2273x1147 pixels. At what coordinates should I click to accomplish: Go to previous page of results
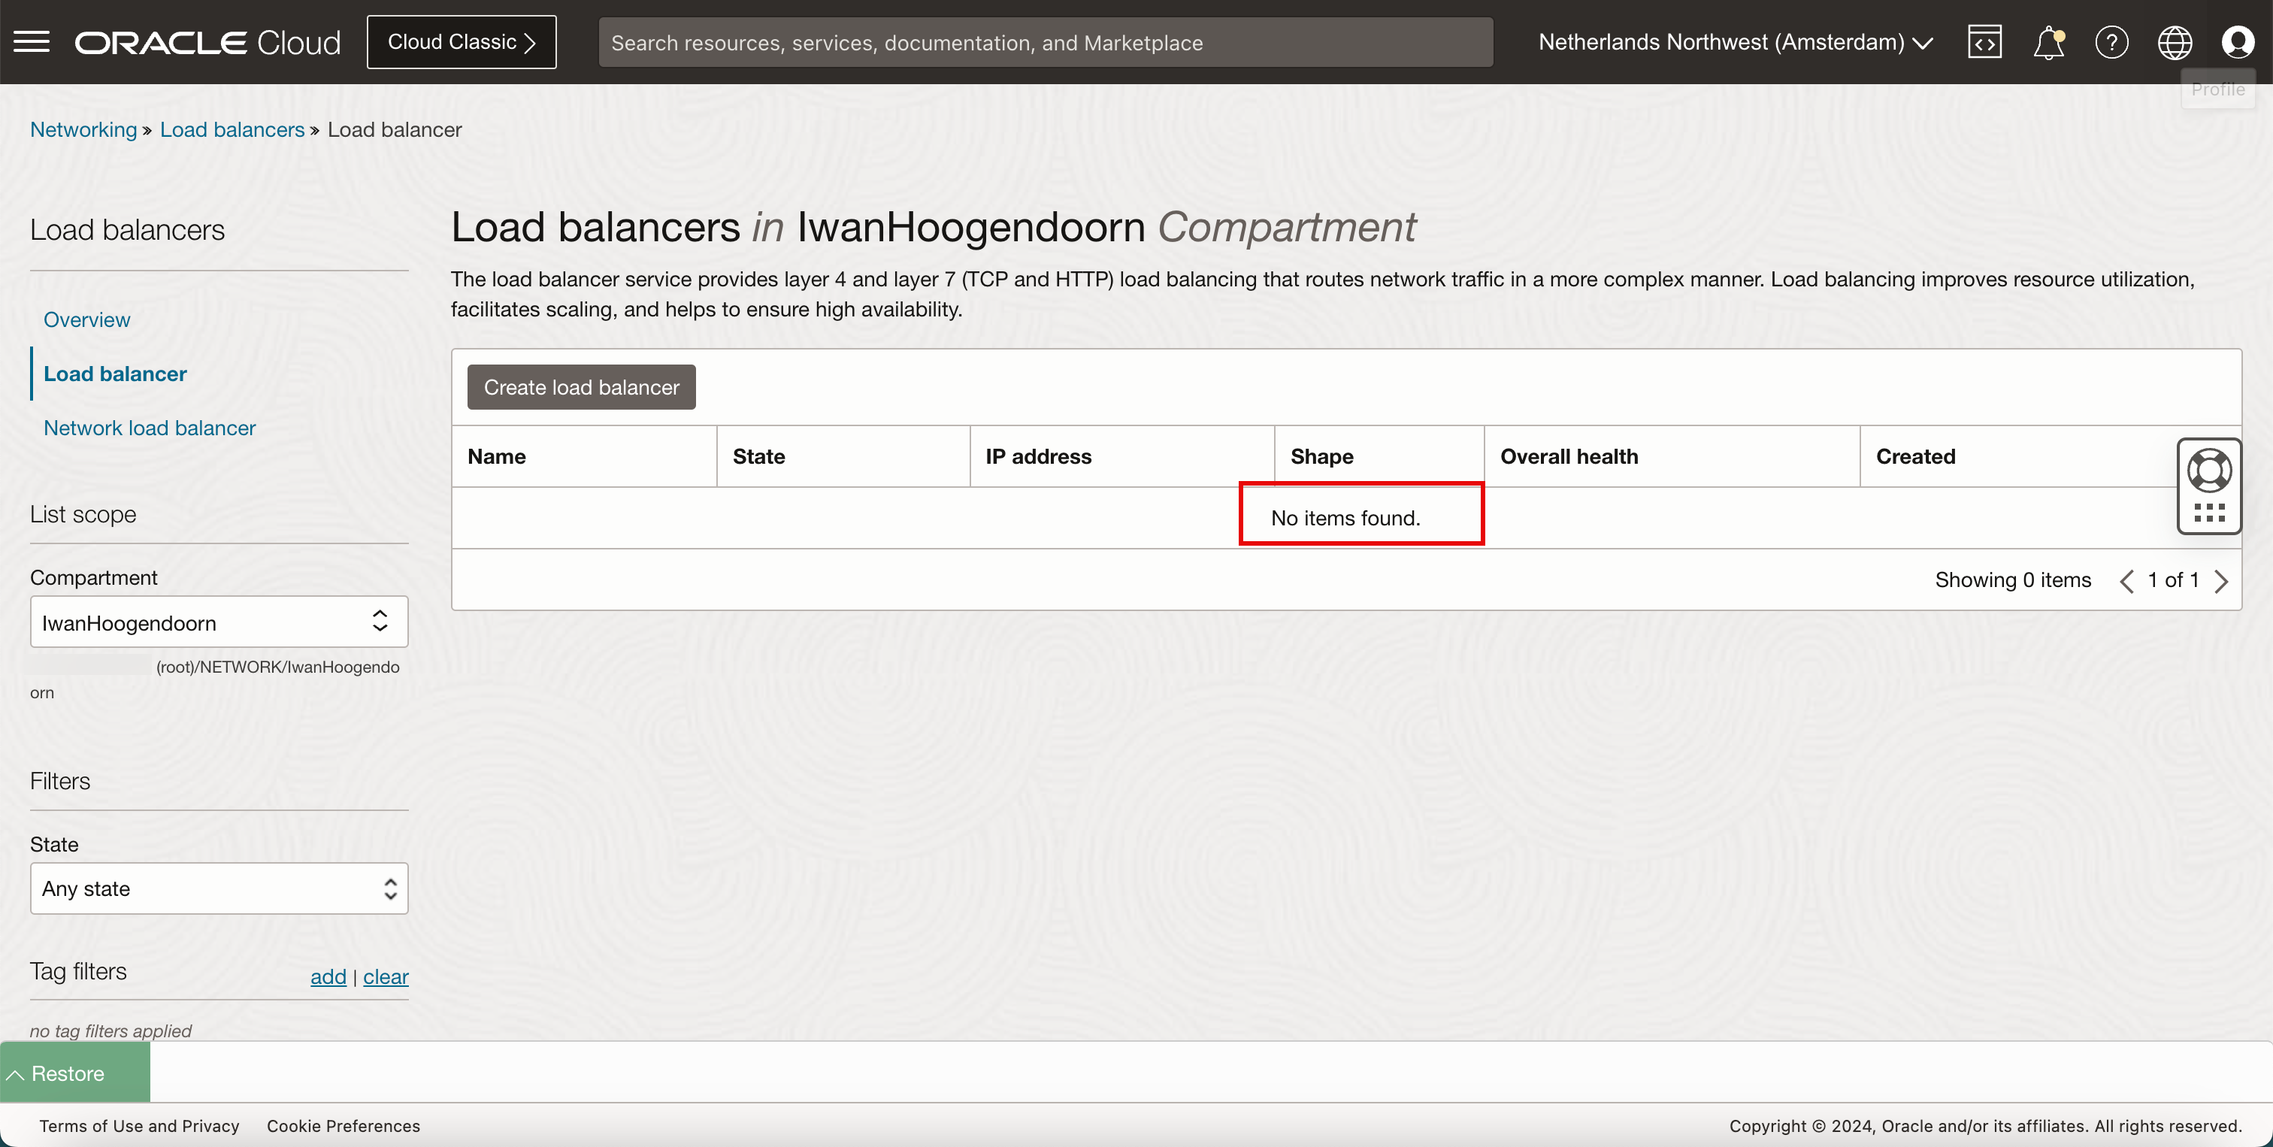2126,580
